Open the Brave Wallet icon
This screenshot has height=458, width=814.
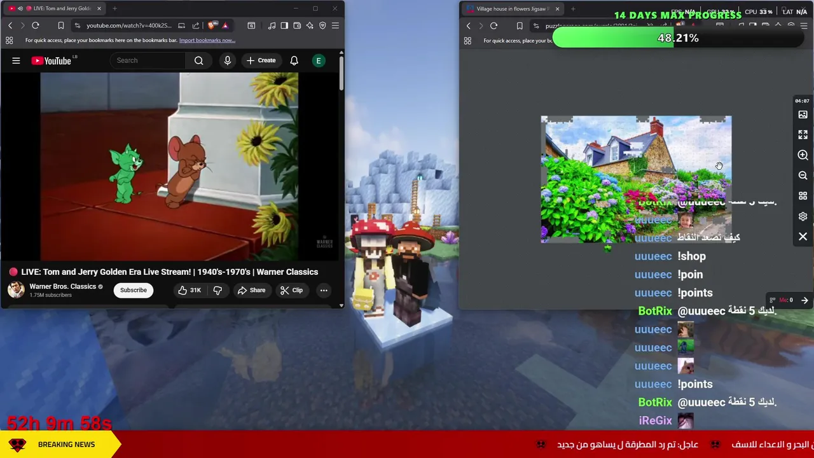tap(297, 25)
